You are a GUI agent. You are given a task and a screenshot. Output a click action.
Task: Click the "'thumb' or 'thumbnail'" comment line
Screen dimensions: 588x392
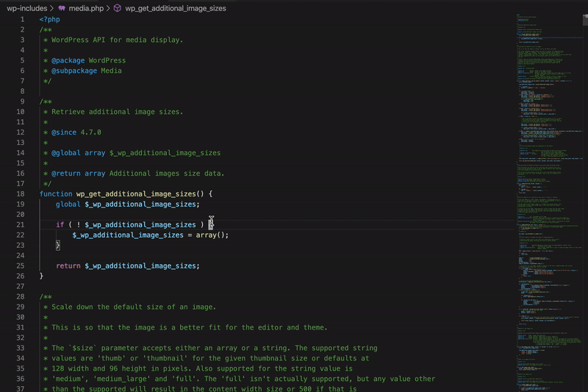(x=210, y=358)
